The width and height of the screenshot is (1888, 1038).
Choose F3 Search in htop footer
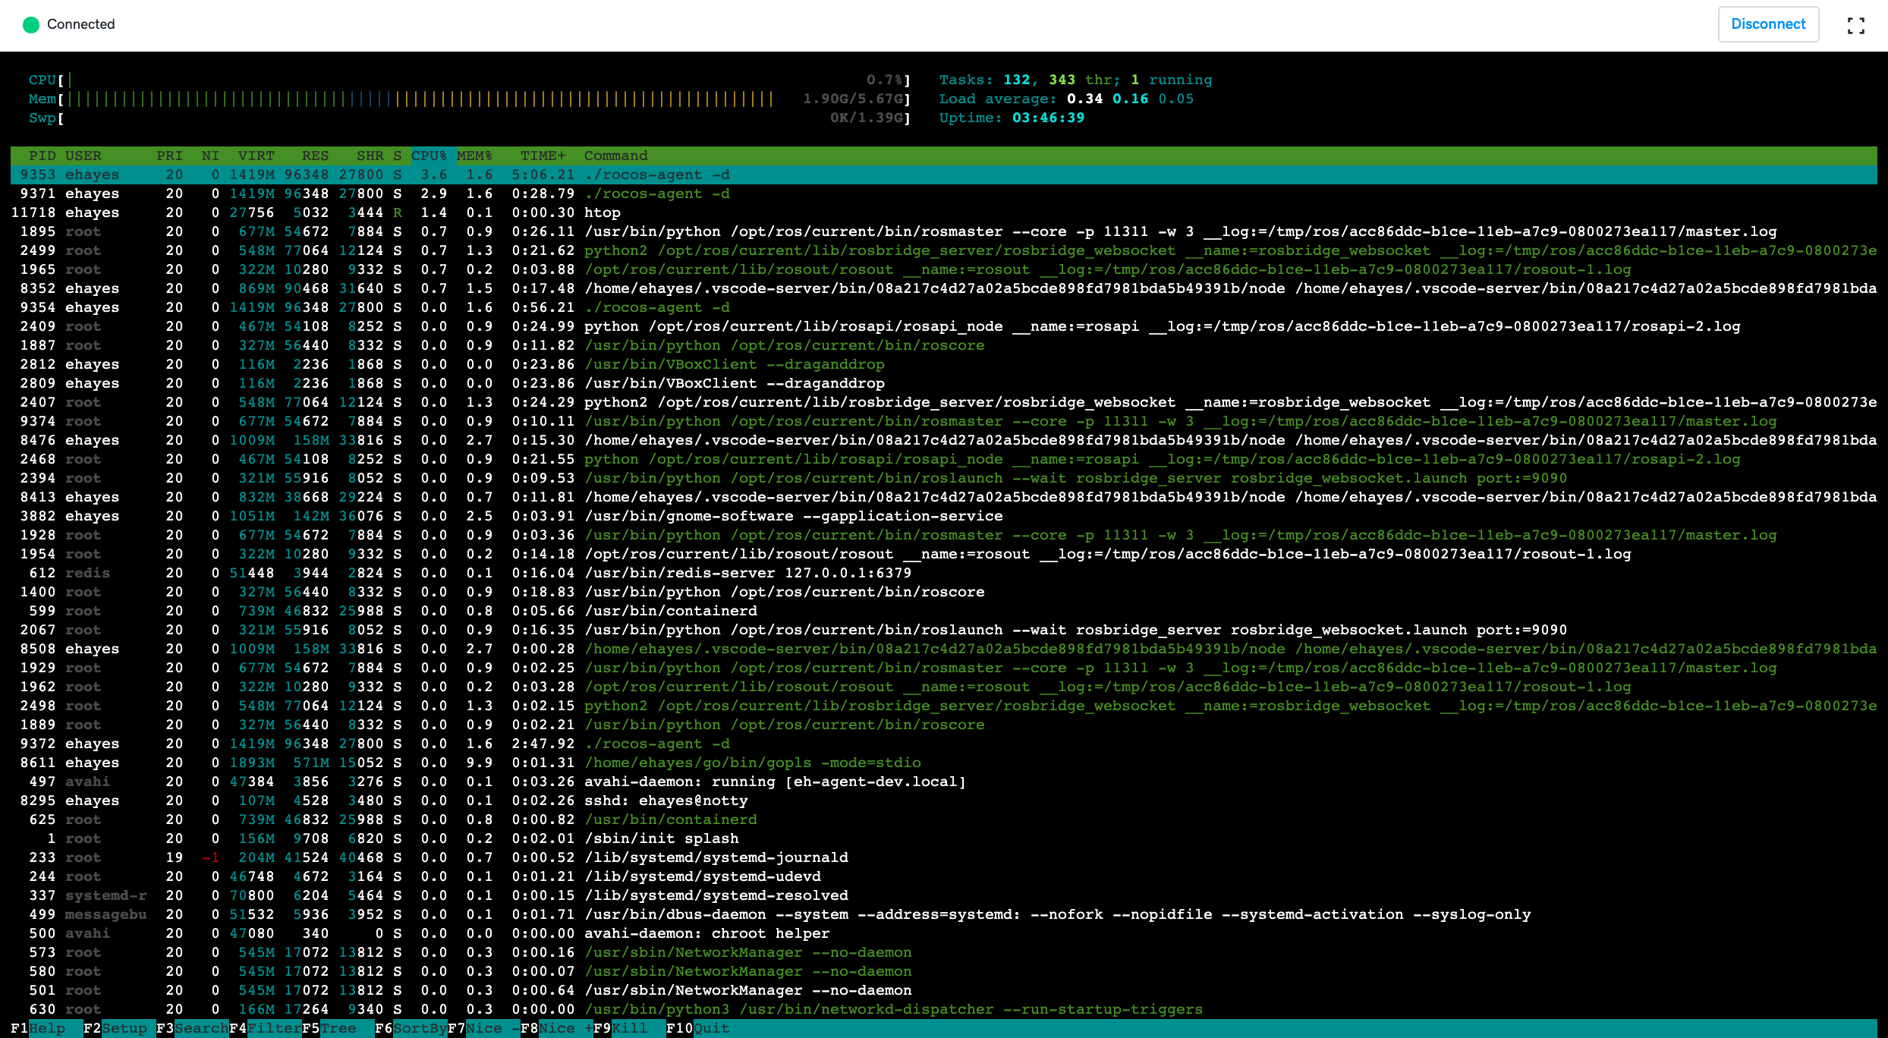(x=193, y=1028)
